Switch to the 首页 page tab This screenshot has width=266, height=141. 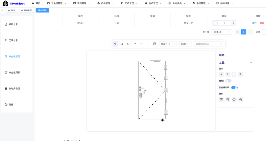click(x=12, y=10)
